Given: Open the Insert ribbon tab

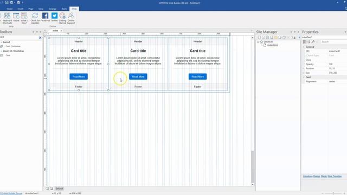Looking at the screenshot, I should 21,9.
